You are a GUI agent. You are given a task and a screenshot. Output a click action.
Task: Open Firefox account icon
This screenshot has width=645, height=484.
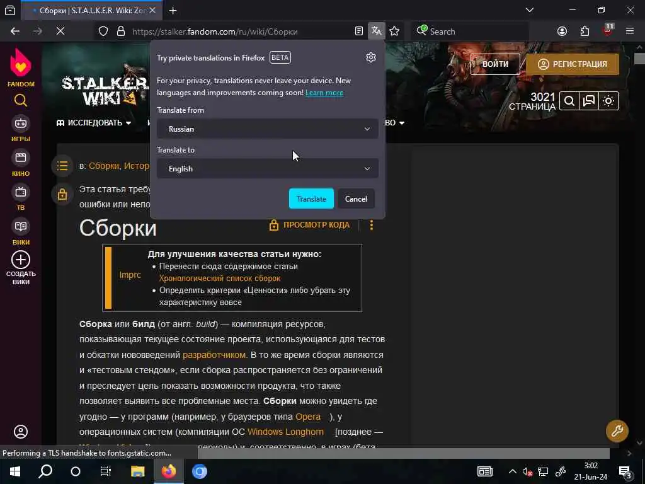click(562, 32)
